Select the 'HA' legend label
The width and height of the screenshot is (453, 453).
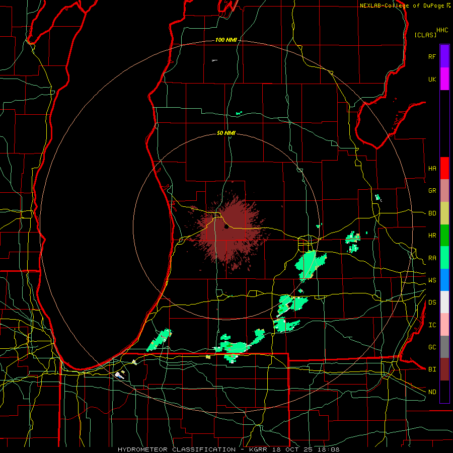point(432,168)
